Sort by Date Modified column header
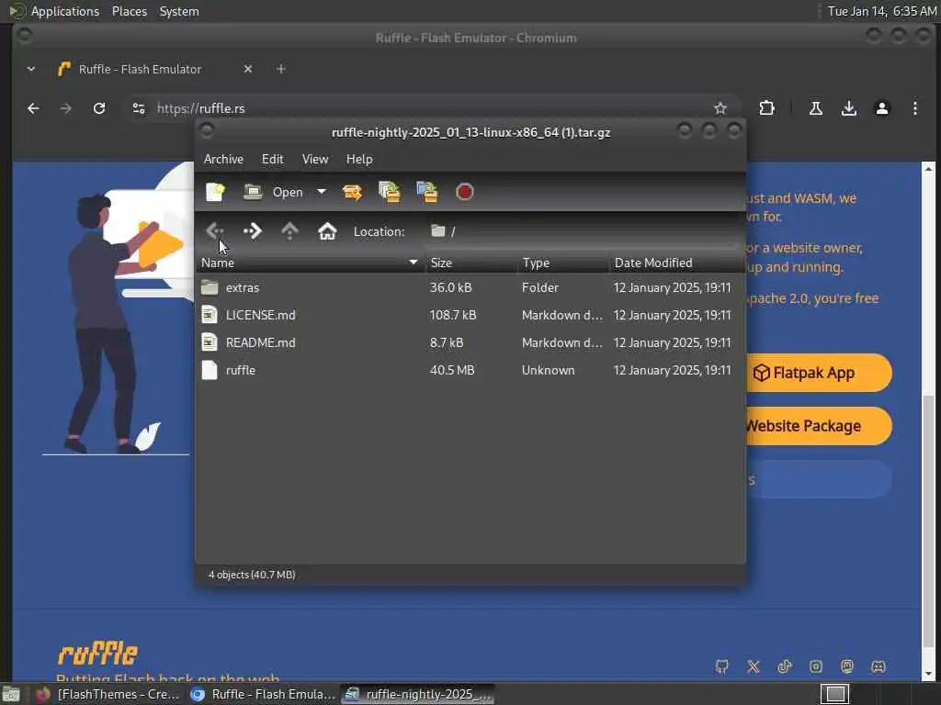 pos(676,263)
